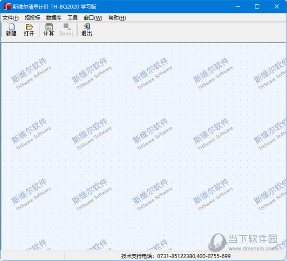Click the 斯维尔 app logo in title bar
Image resolution: width=287 pixels, height=261 pixels.
click(7, 7)
